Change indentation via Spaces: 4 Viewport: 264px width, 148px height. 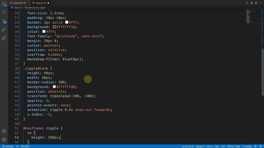pos(200,146)
